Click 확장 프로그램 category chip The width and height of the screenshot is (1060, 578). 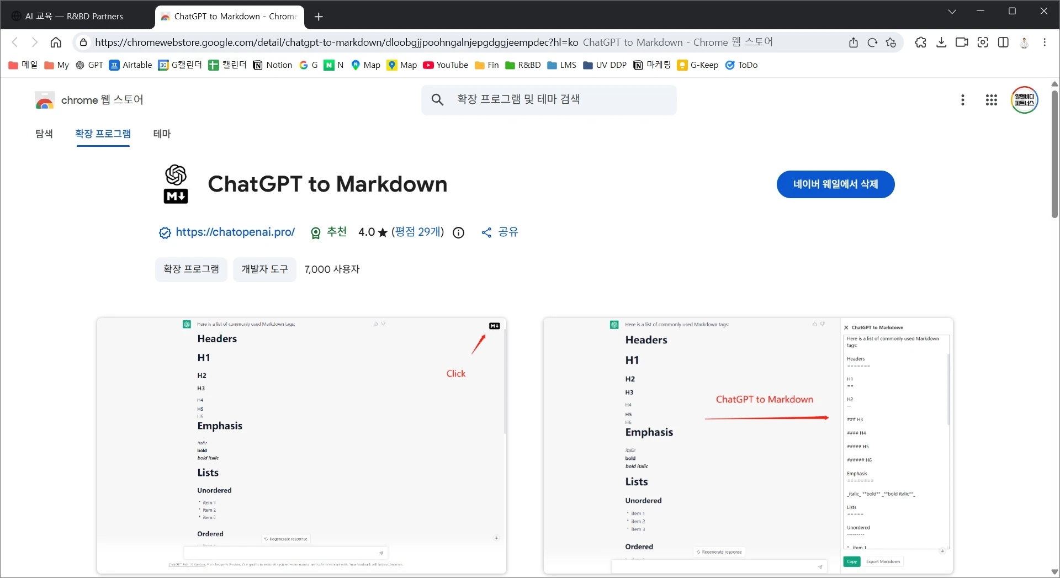[191, 269]
